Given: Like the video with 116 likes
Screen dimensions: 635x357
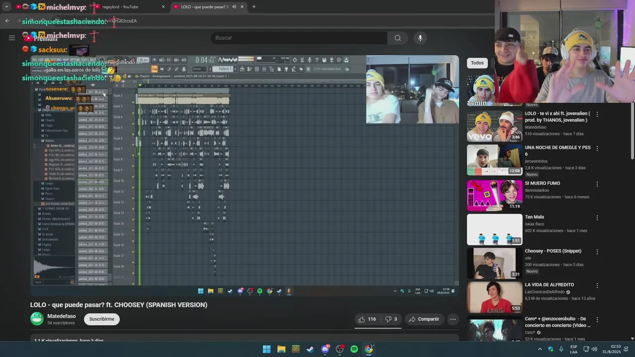Looking at the screenshot, I should 367,319.
